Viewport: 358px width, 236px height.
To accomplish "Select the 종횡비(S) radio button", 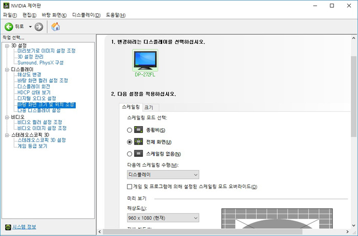I will click(129, 130).
